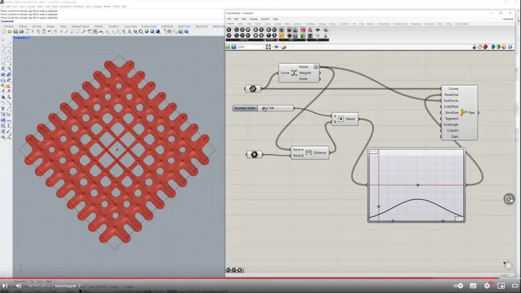
Task: Click the Copy icon in Rhino toolbar
Action: coord(38,31)
